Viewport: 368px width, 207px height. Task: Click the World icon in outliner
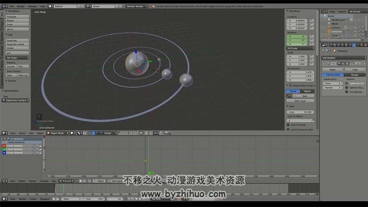point(329,24)
